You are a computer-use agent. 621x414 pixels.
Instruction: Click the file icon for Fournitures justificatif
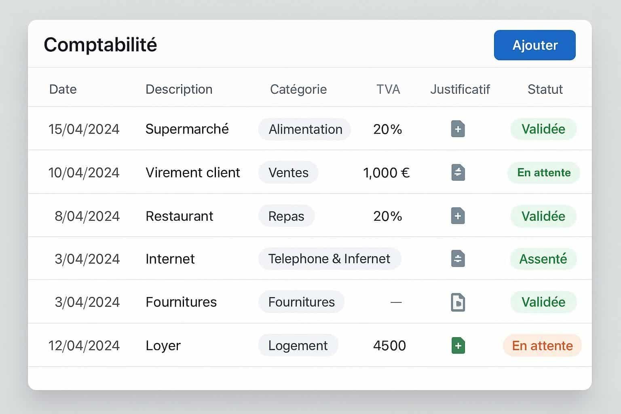[x=457, y=302]
